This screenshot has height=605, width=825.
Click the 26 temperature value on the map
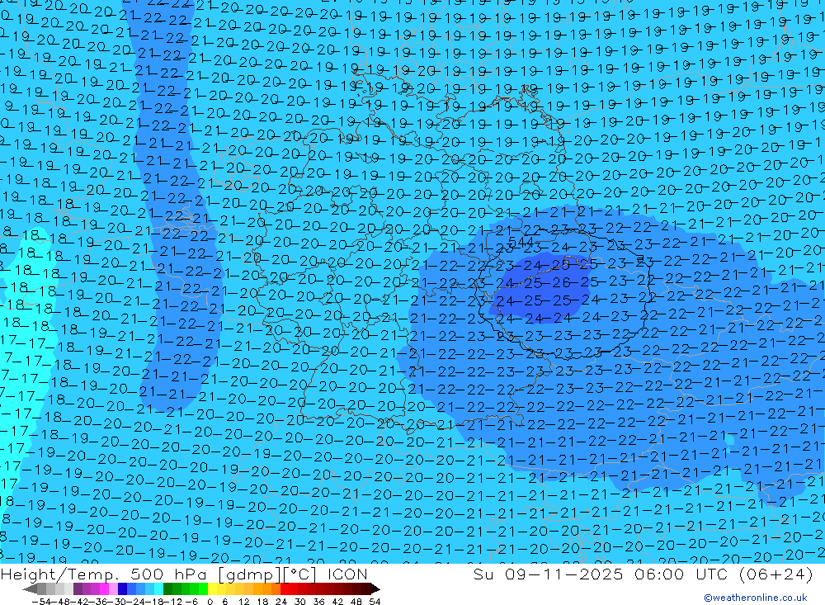[x=563, y=283]
